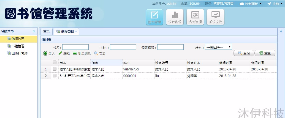The height and width of the screenshot is (118, 285).
Task: Click the yuanlairuci isbn cell
Action: pyautogui.click(x=138, y=69)
